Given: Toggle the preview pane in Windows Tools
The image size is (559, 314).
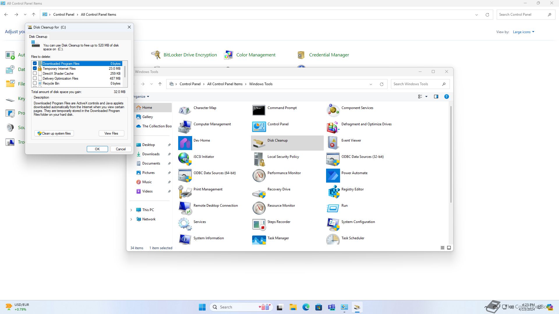Looking at the screenshot, I should click(436, 97).
